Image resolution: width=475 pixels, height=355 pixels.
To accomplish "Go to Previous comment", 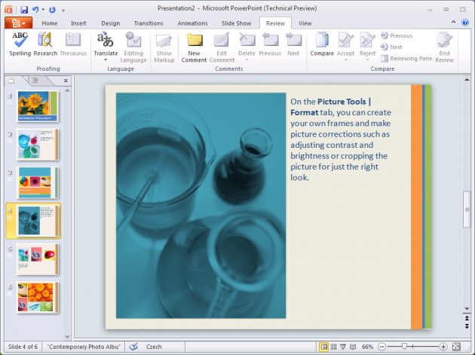I will [x=270, y=44].
